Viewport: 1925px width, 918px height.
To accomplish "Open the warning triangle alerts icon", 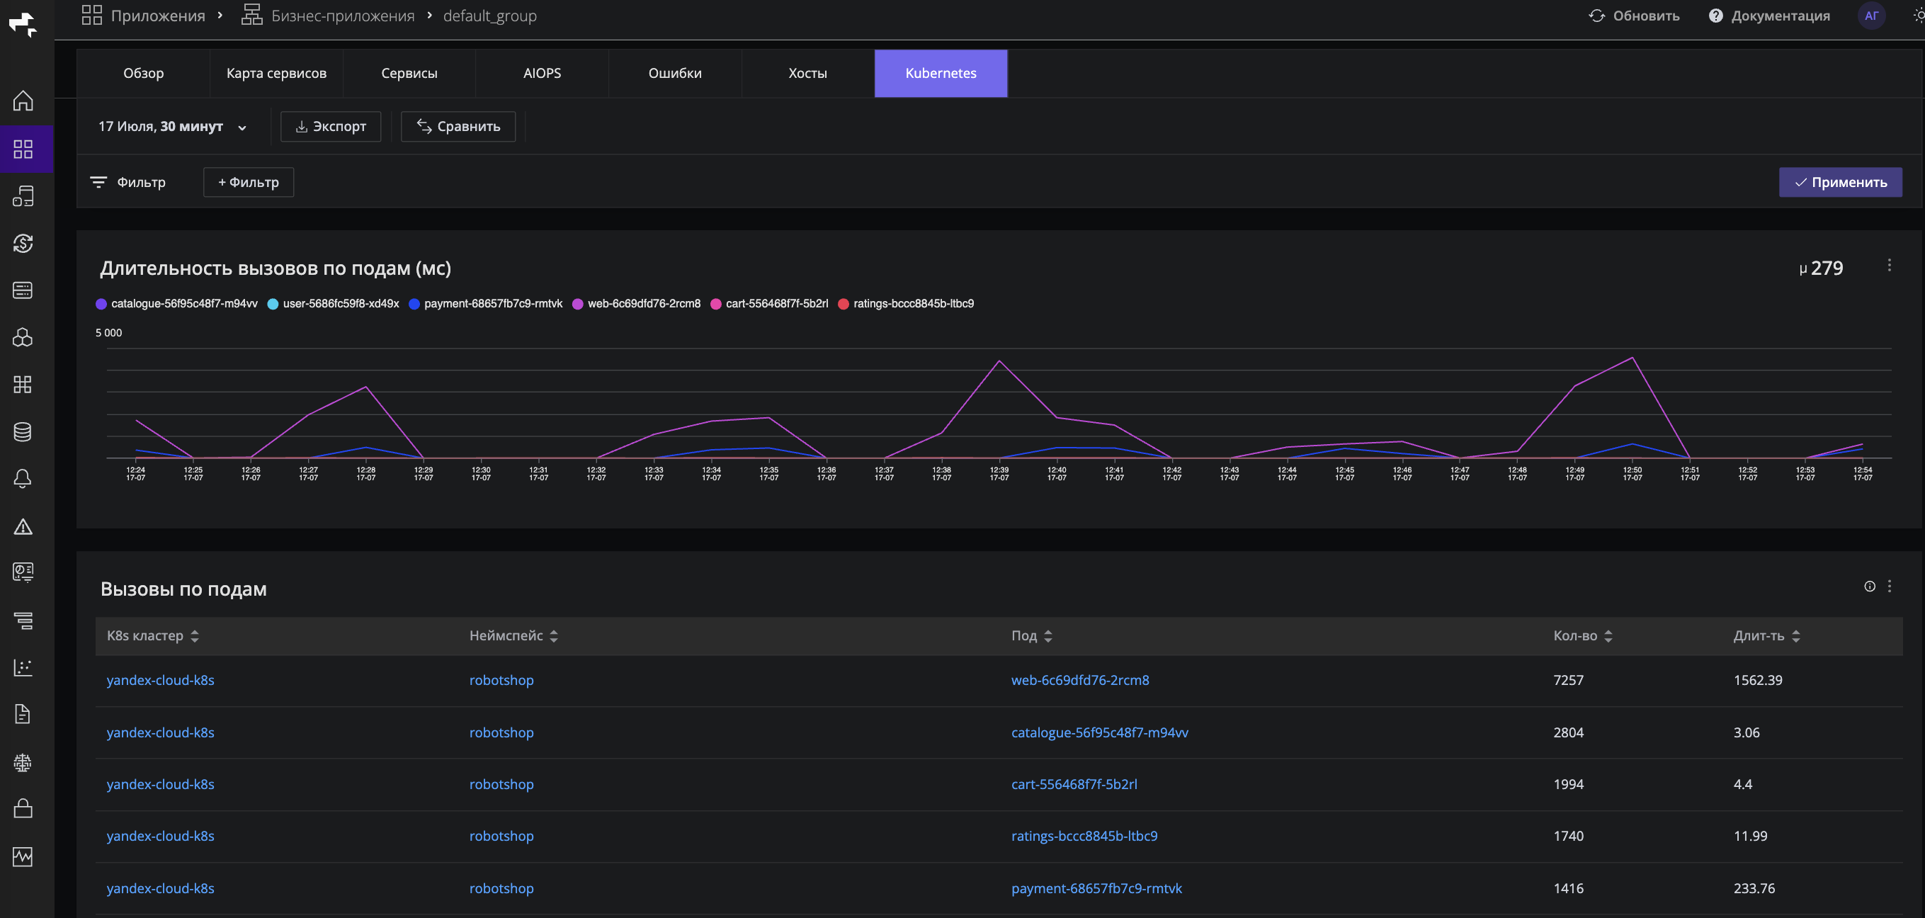I will coord(23,526).
